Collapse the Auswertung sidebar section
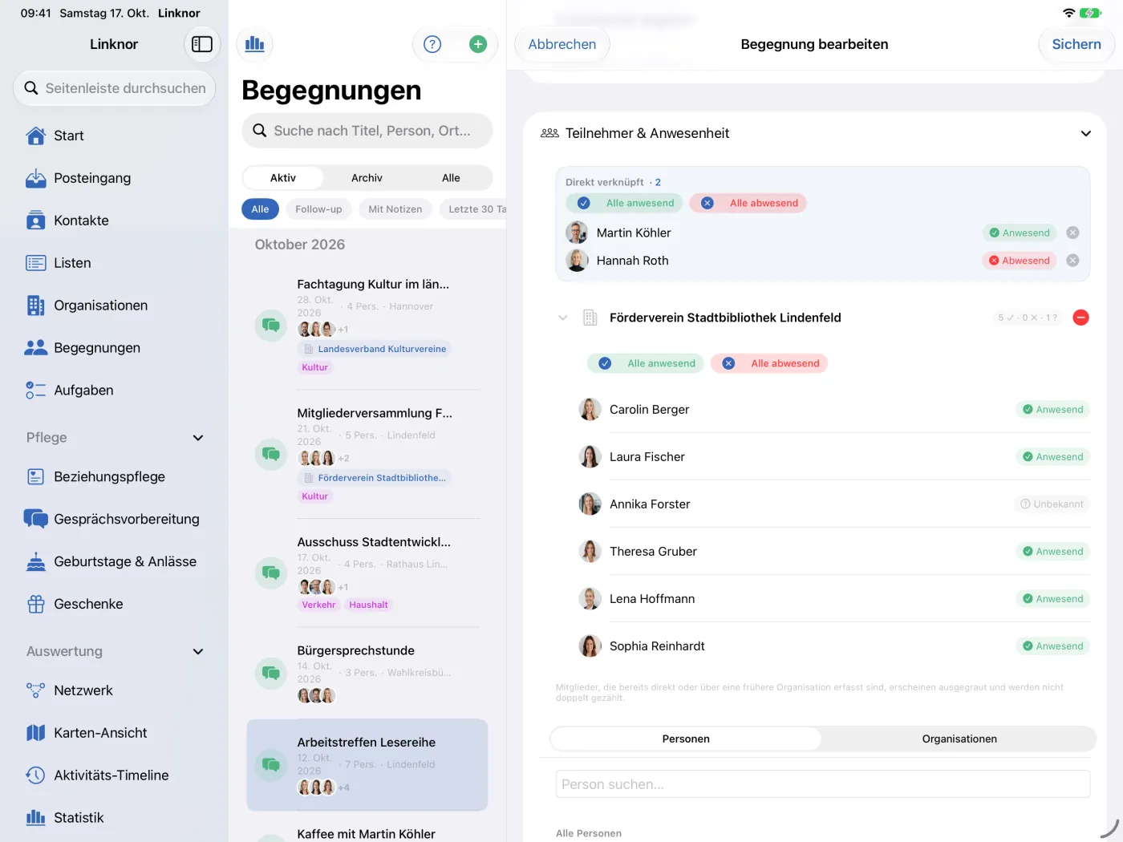 click(x=198, y=652)
